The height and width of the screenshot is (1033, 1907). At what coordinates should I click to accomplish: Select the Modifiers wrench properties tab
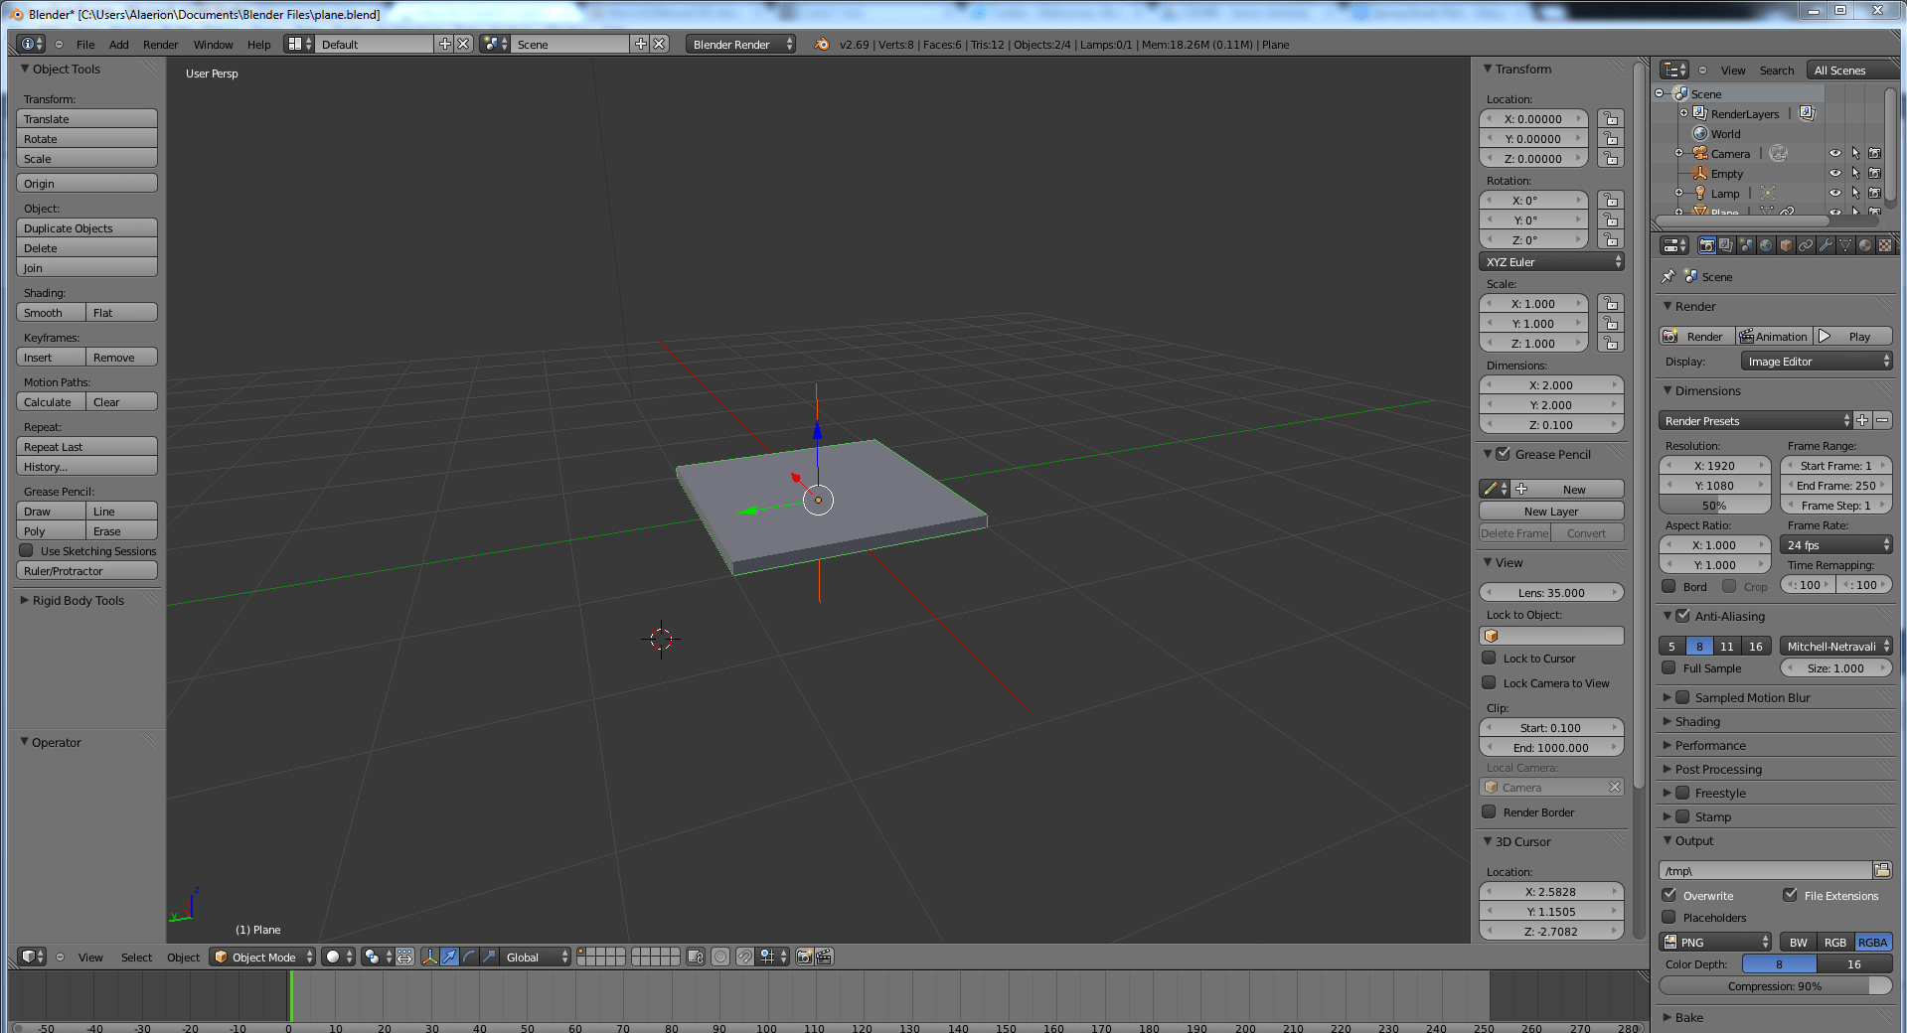pyautogui.click(x=1827, y=245)
